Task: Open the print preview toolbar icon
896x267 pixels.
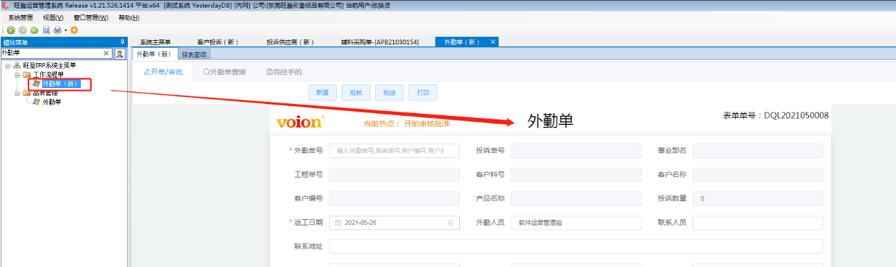Action: [x=46, y=30]
